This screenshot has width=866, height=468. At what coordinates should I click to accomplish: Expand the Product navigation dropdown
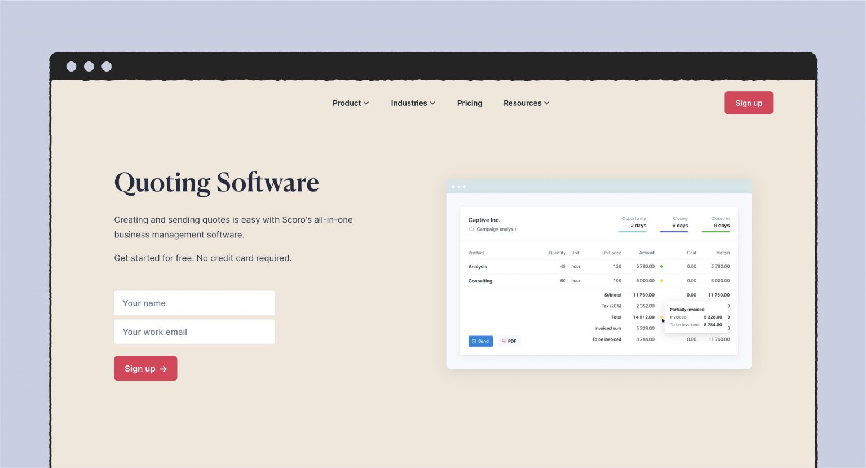(x=350, y=103)
